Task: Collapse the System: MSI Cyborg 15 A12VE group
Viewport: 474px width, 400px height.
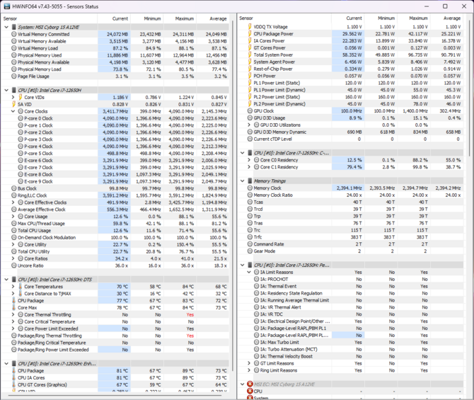Action: 6,27
